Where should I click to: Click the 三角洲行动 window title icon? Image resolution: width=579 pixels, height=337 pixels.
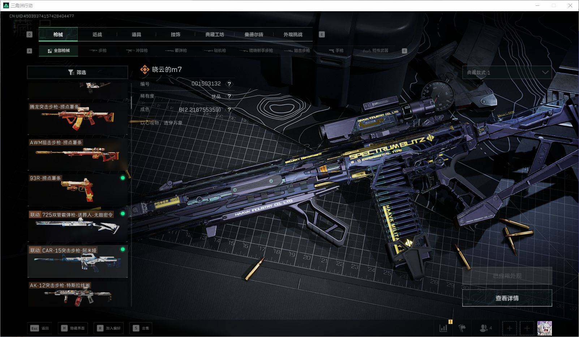(6, 5)
